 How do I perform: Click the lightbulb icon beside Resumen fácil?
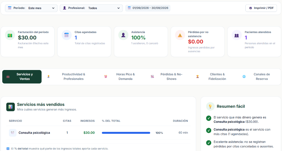click(210, 106)
